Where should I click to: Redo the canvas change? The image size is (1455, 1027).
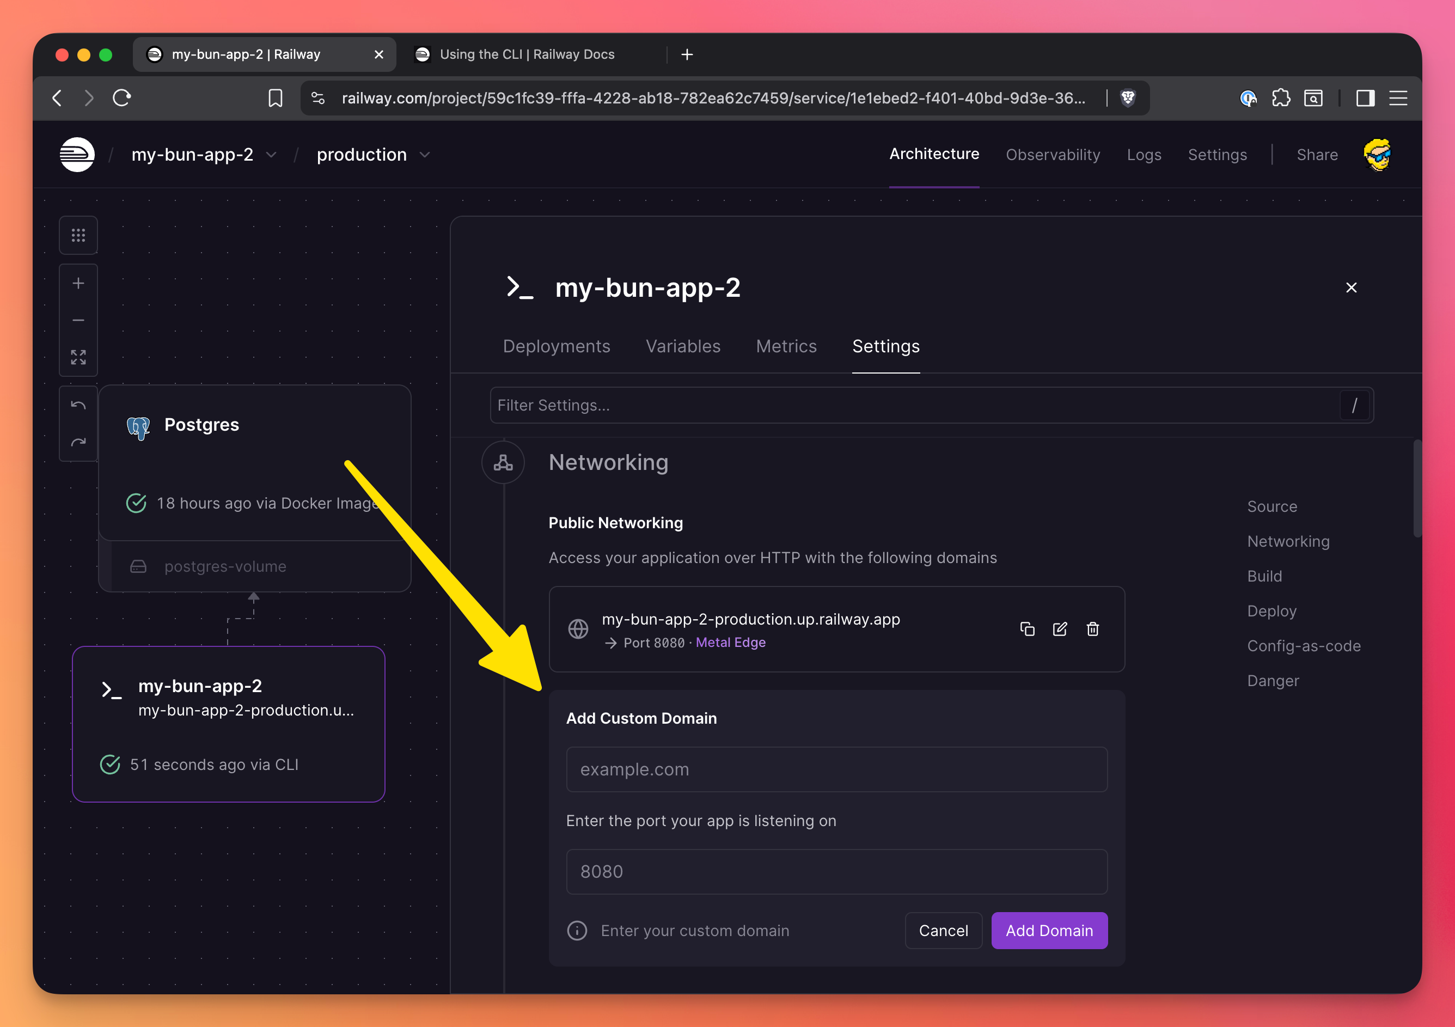tap(78, 442)
